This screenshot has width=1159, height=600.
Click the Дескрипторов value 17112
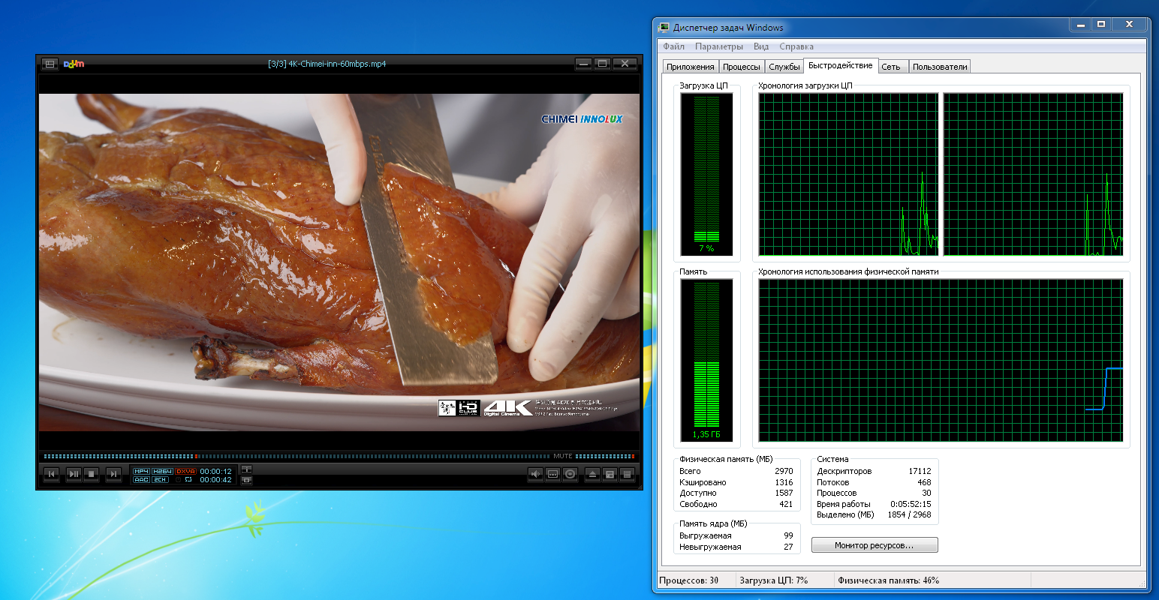(920, 471)
